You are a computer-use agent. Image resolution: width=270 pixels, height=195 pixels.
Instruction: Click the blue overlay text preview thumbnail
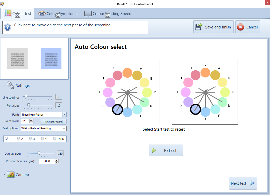(x=51, y=59)
